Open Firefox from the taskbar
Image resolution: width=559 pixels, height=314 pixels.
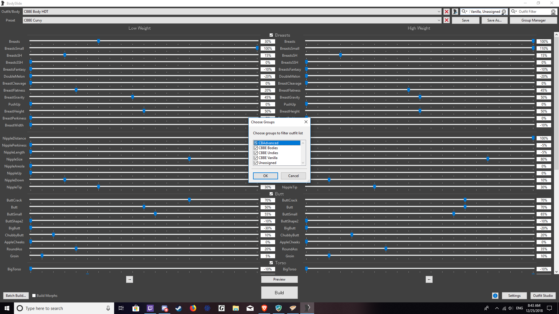(193, 308)
